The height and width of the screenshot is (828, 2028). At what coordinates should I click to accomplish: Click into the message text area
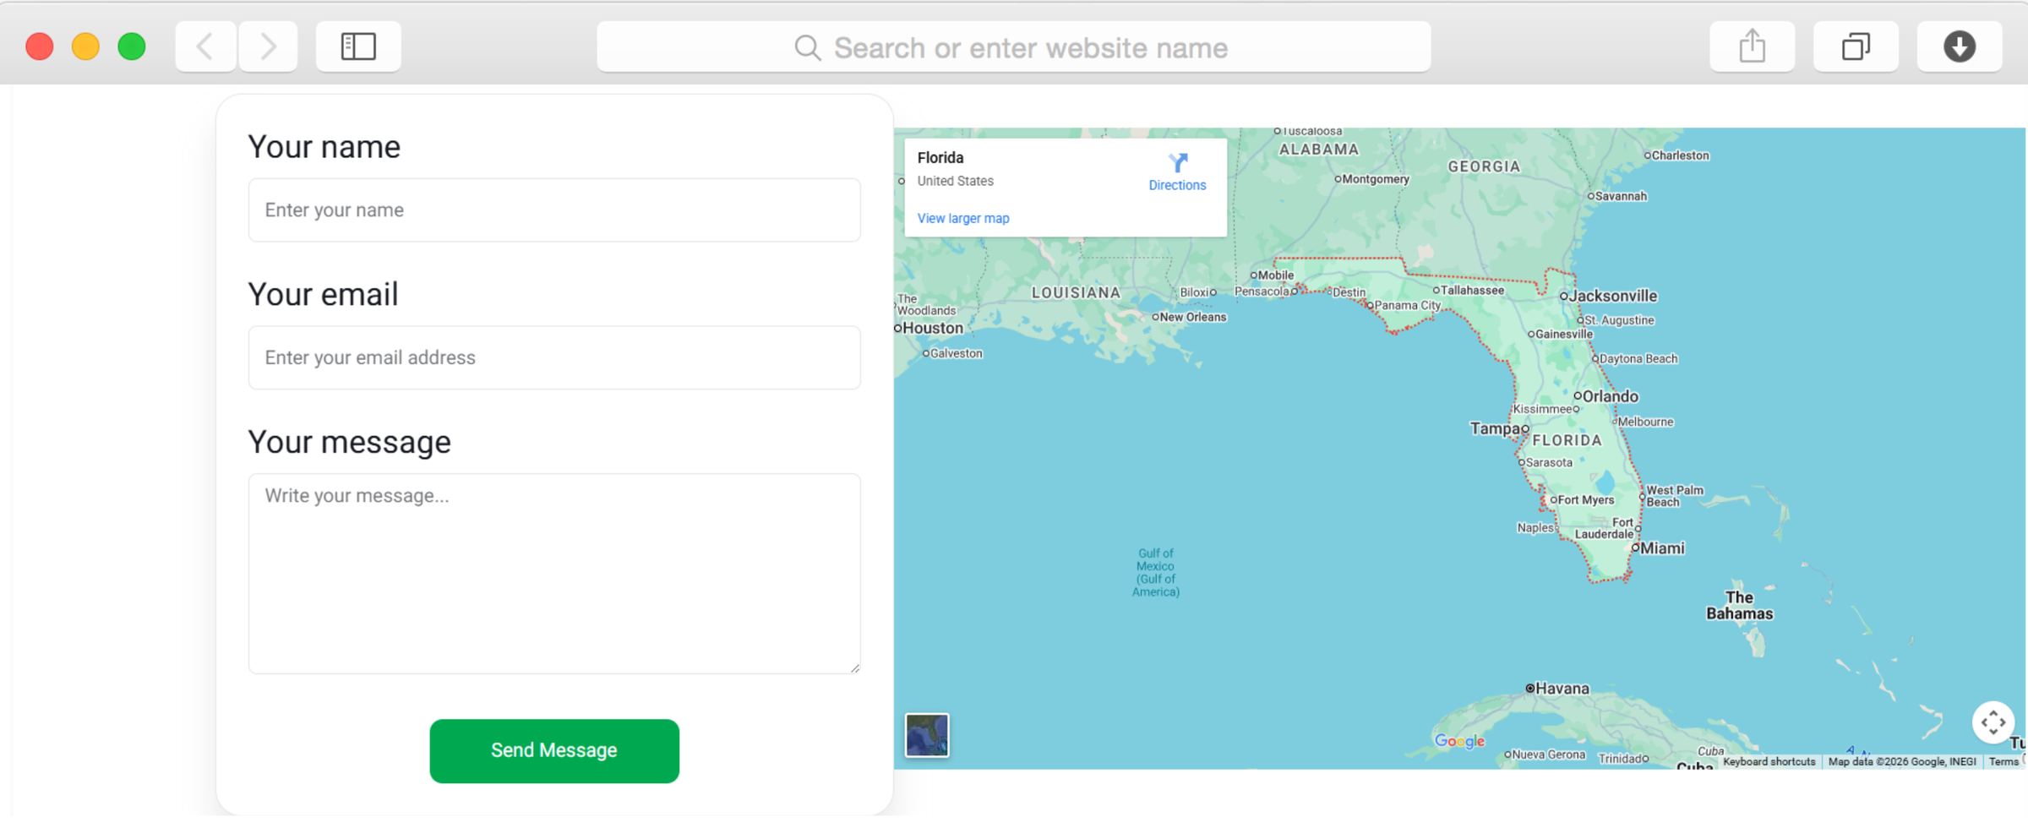click(554, 573)
